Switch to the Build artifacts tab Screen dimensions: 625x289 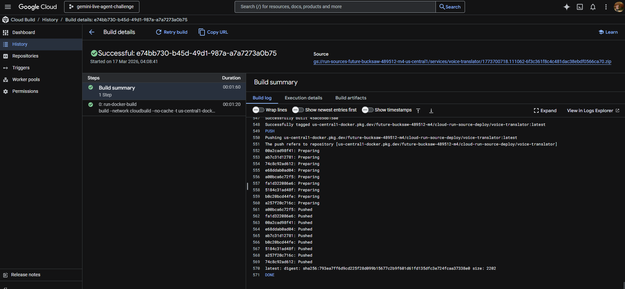351,98
